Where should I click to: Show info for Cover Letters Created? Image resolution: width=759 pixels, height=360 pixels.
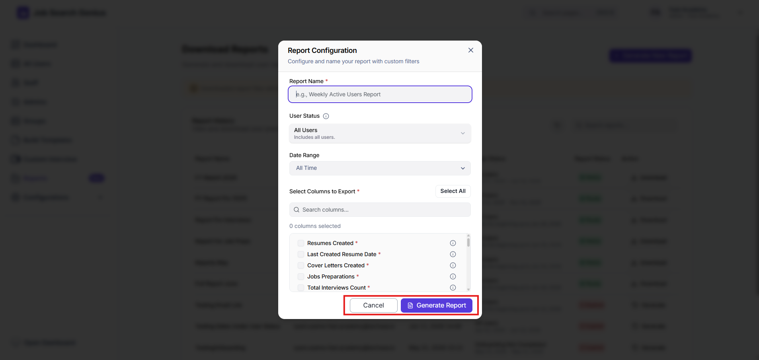453,265
